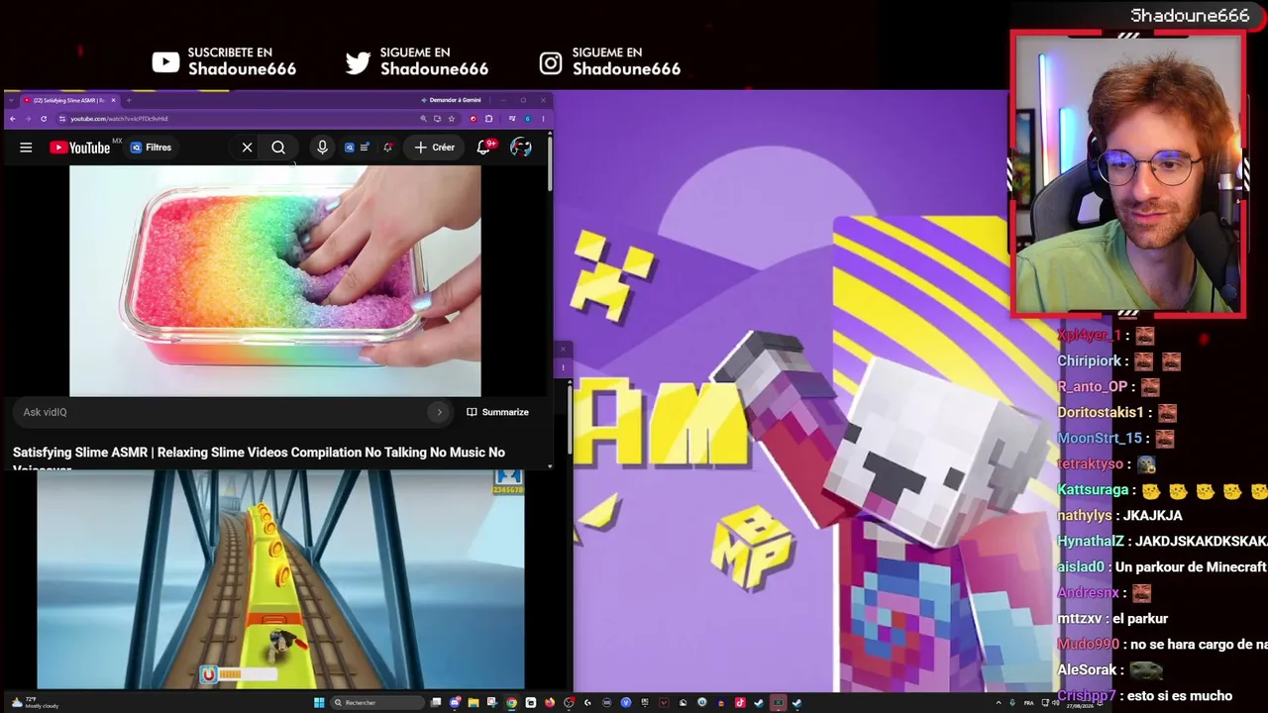Screen dimensions: 1268x713
Task: Expand the Chrome tab search dropdown
Action: (x=11, y=100)
